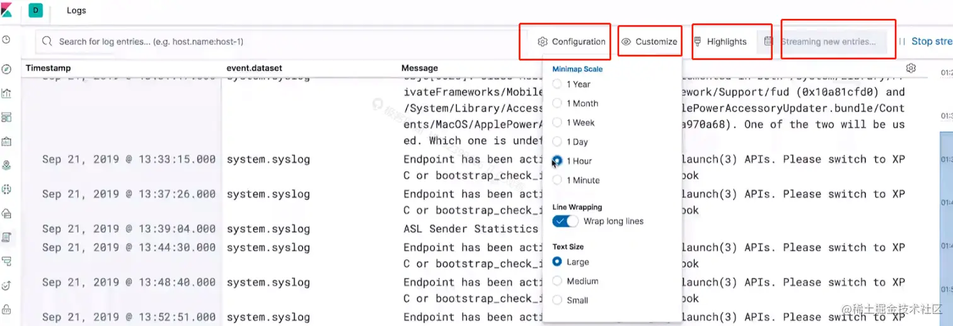The image size is (953, 326).
Task: Click system.syslog in the 13:39:04 row
Action: 269,229
